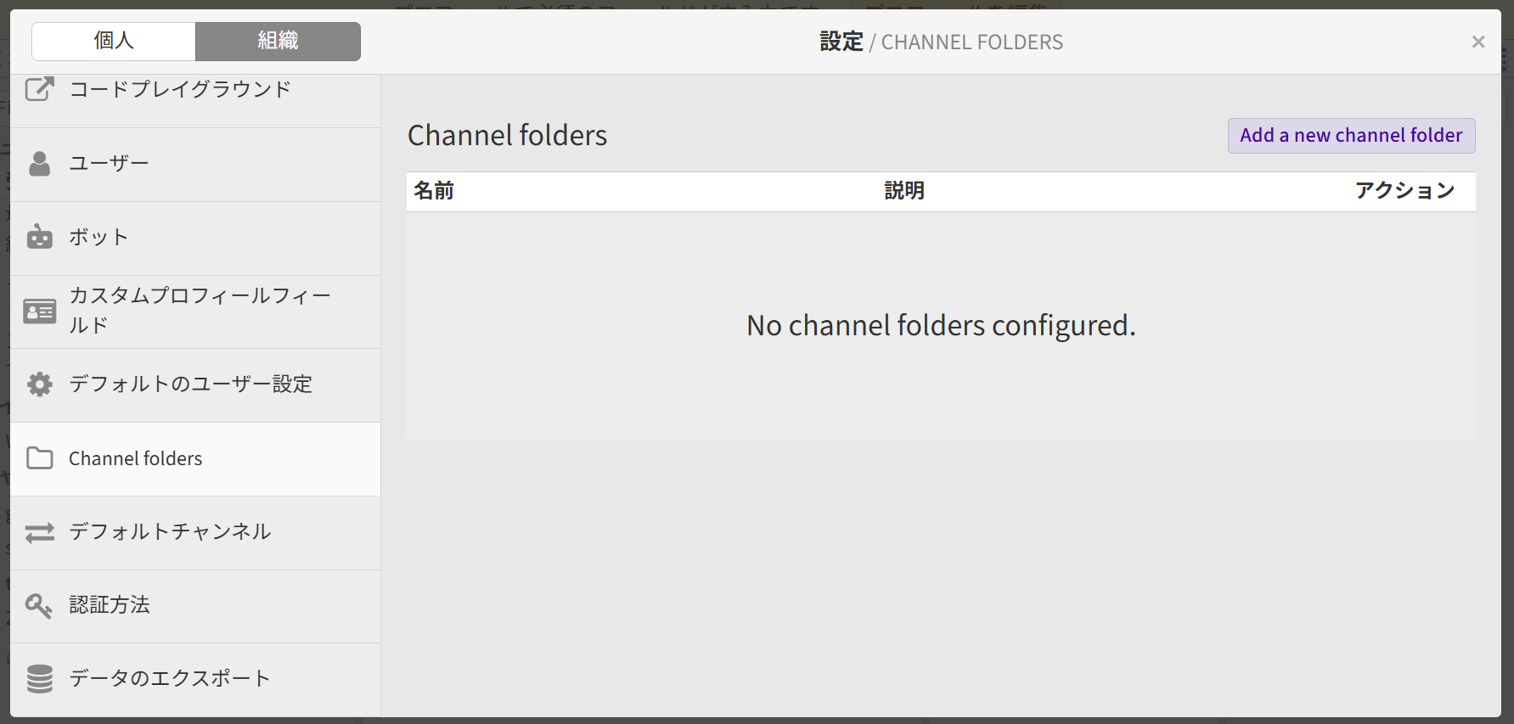The width and height of the screenshot is (1514, 724).
Task: Open データのエクスポート section
Action: [x=170, y=679]
